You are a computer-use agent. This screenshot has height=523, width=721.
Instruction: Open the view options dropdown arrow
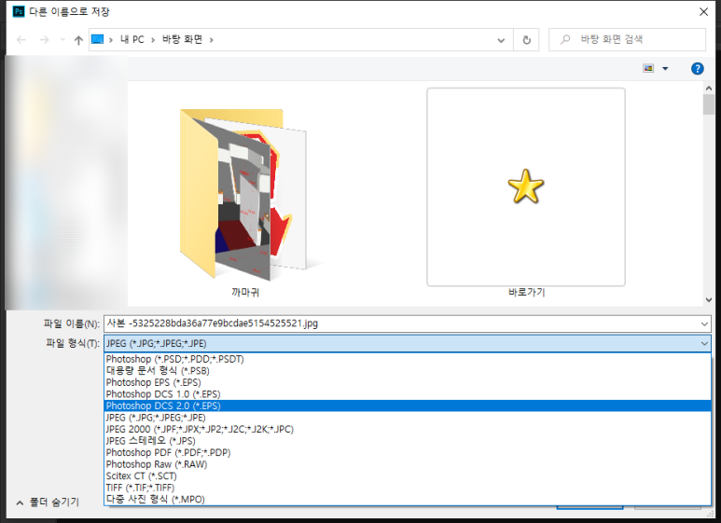click(x=665, y=68)
